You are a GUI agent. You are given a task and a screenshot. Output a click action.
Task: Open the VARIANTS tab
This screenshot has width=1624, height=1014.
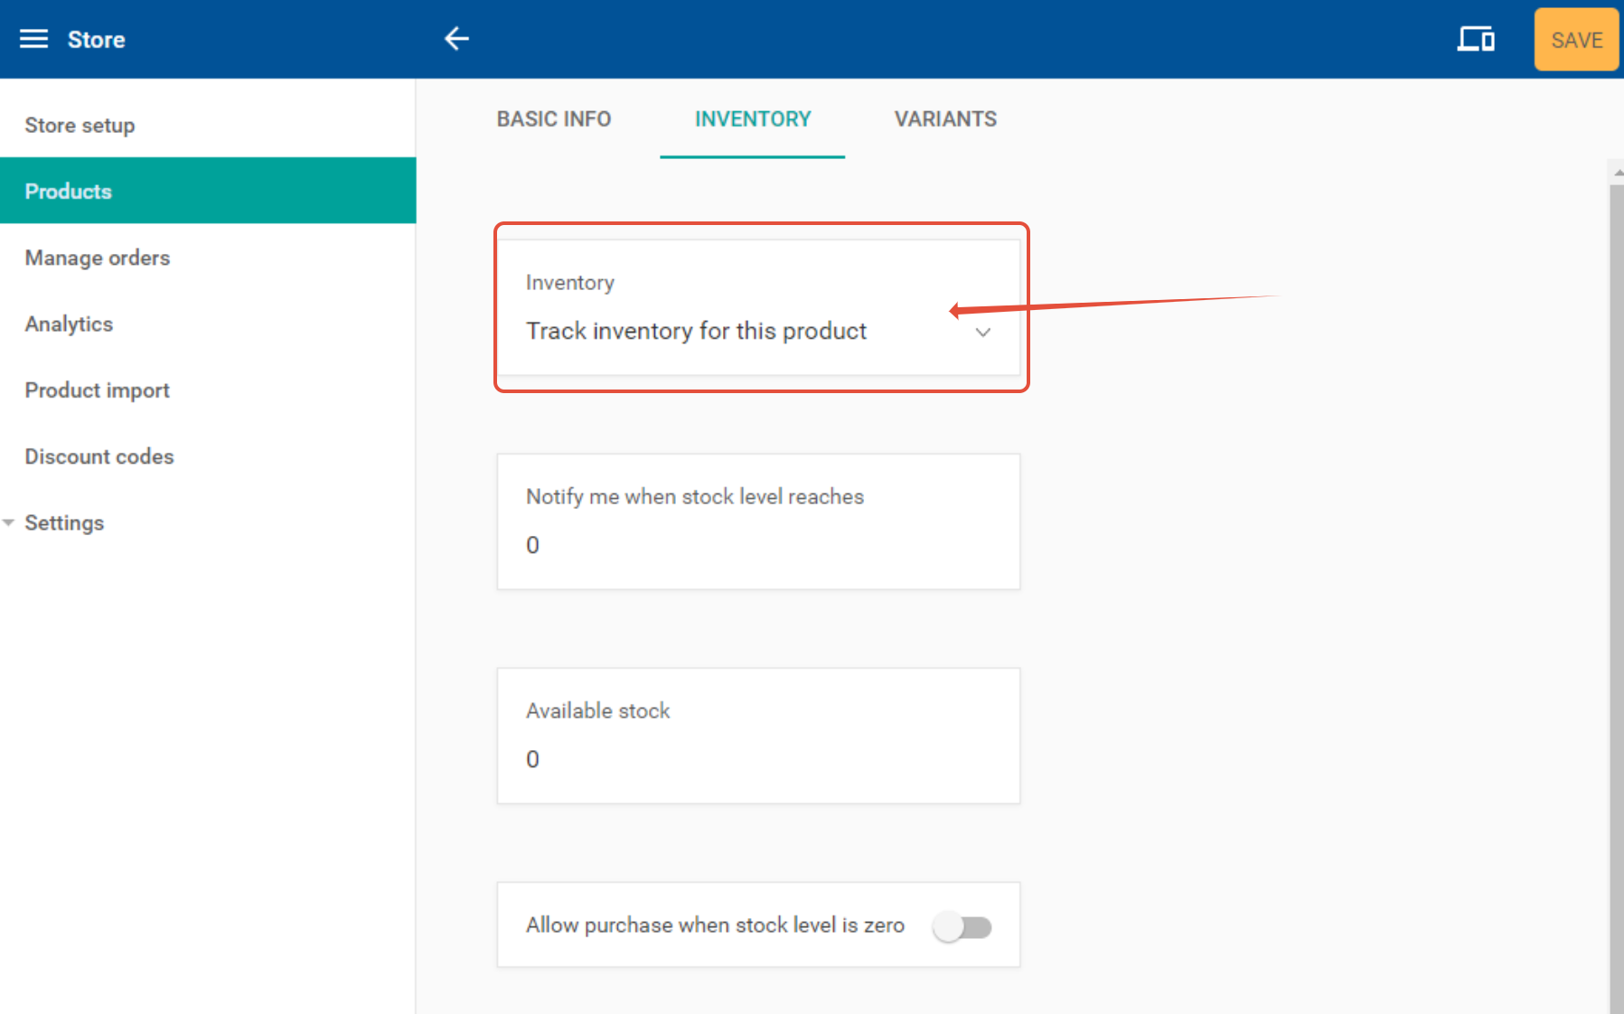(x=945, y=119)
